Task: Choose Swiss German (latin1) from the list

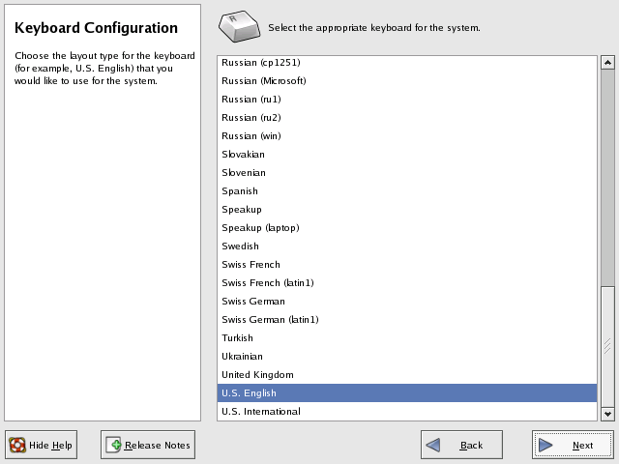Action: (270, 320)
